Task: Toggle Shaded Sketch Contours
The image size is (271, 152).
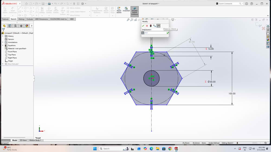Action: coord(135,11)
